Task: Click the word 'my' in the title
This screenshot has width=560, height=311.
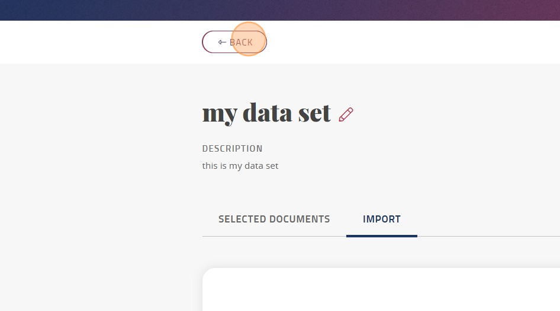Action: click(x=220, y=115)
